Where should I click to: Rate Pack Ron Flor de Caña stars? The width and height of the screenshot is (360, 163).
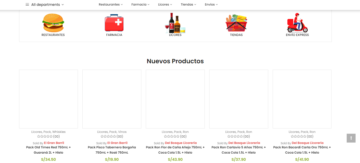coord(172,136)
